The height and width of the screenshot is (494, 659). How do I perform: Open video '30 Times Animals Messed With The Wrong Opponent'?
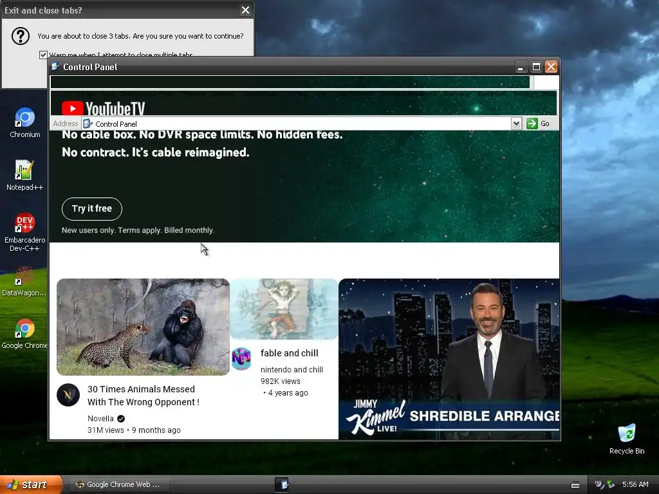(144, 396)
